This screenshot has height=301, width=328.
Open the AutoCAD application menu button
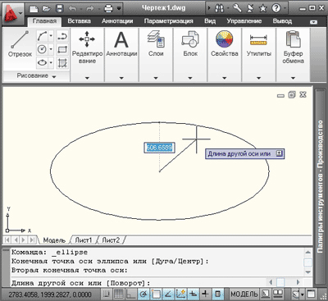tap(12, 13)
